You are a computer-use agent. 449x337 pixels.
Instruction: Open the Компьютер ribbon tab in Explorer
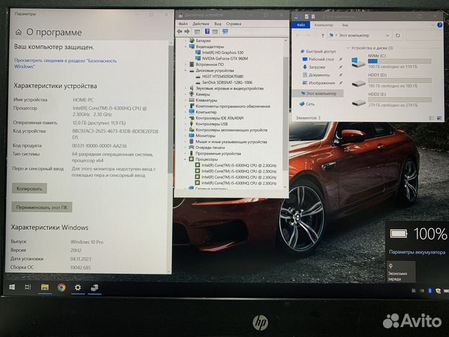pos(324,25)
